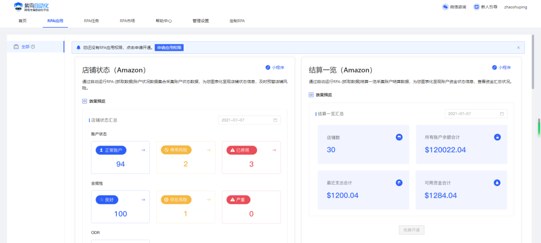Click 可用资金合计 round icon
Screen dimensions: 541x243
click(497, 182)
